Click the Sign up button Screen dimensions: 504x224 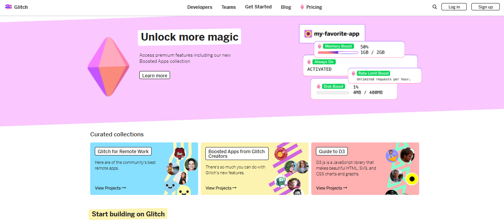click(x=485, y=7)
